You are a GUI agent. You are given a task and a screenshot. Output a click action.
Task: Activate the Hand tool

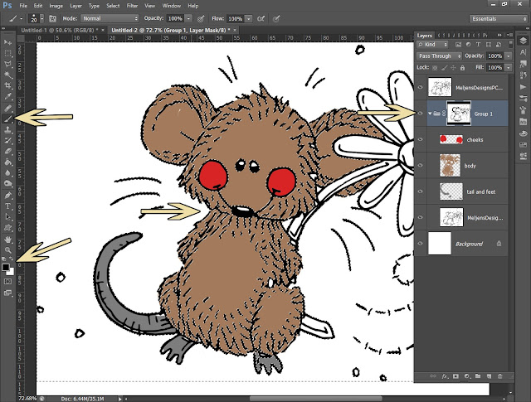point(7,238)
